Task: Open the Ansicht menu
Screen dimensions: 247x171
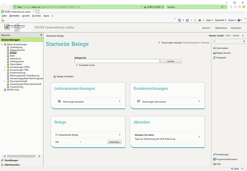Action: [x=26, y=16]
